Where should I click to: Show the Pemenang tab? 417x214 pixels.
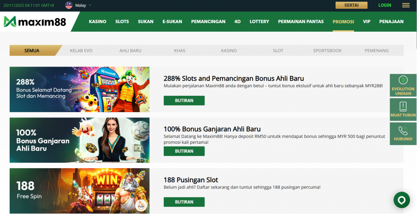[376, 51]
